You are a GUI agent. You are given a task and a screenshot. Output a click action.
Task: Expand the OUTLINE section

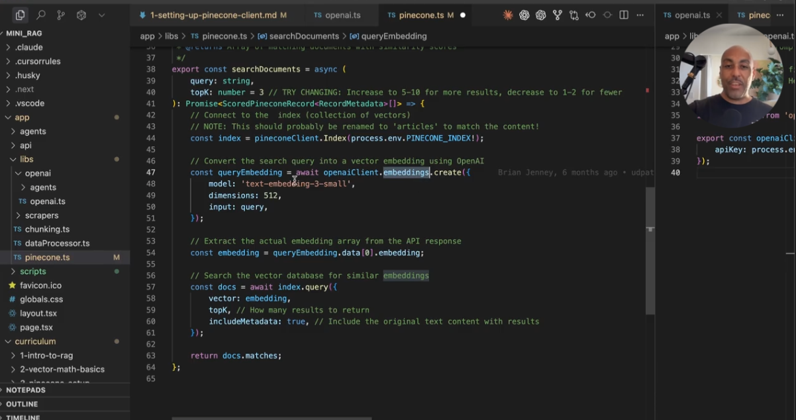22,404
